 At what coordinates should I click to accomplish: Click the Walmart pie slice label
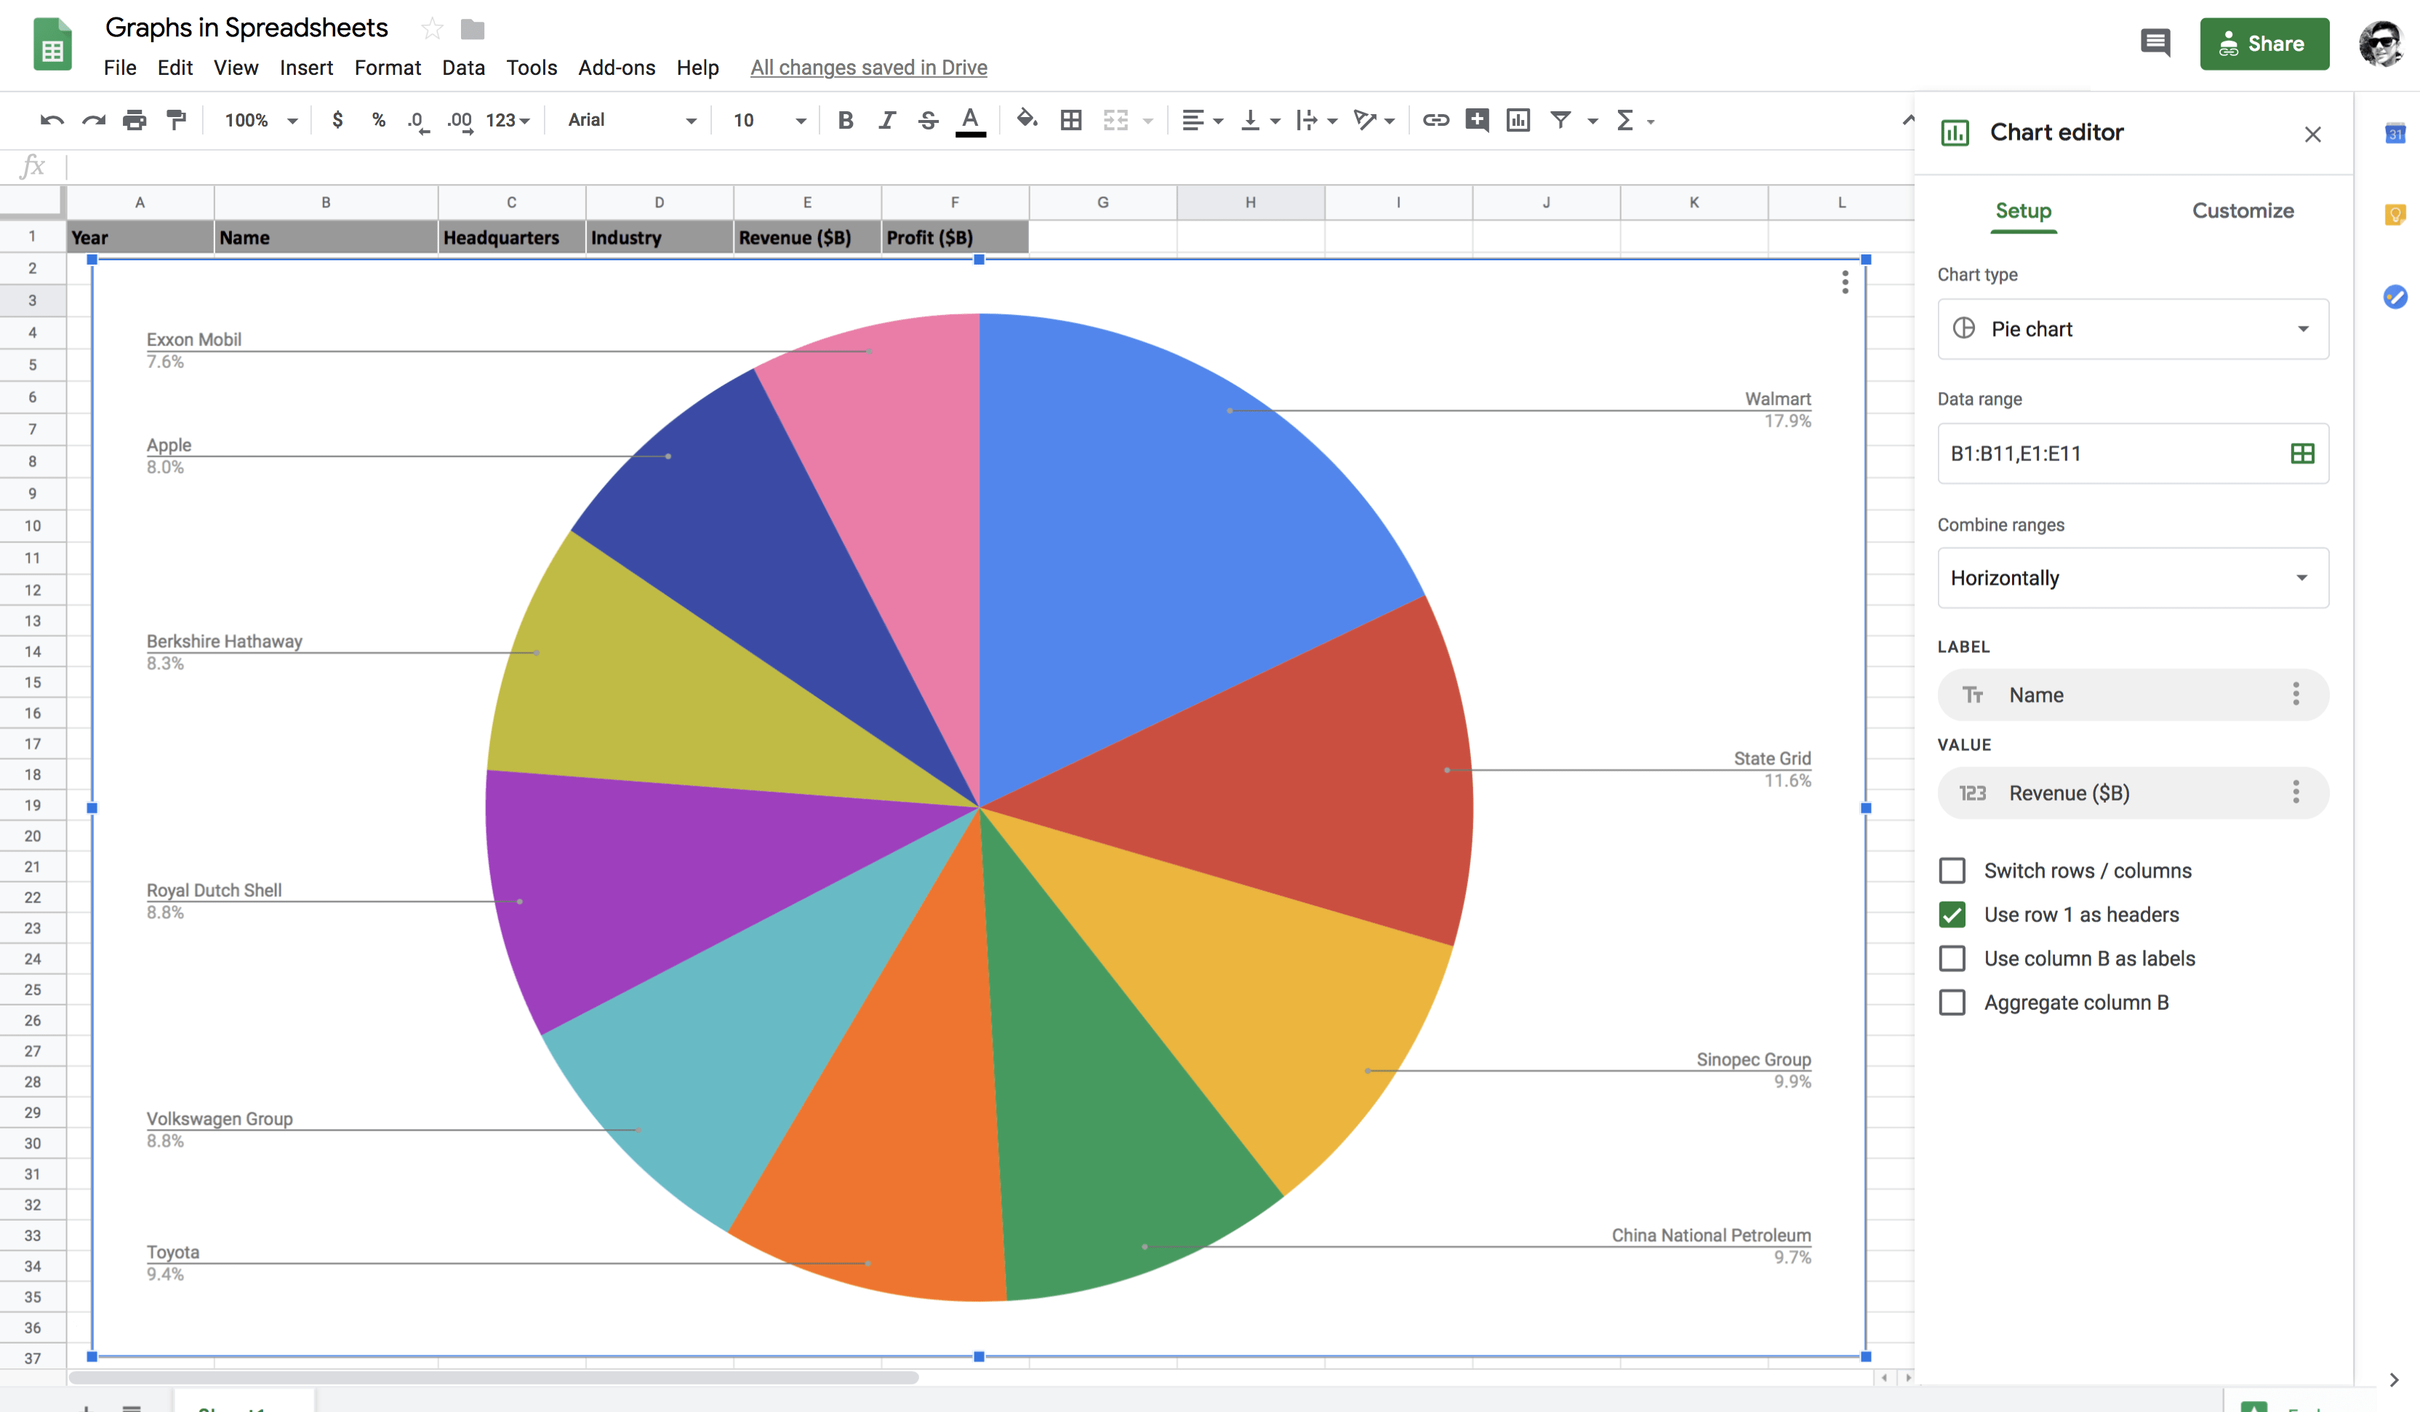[1776, 398]
